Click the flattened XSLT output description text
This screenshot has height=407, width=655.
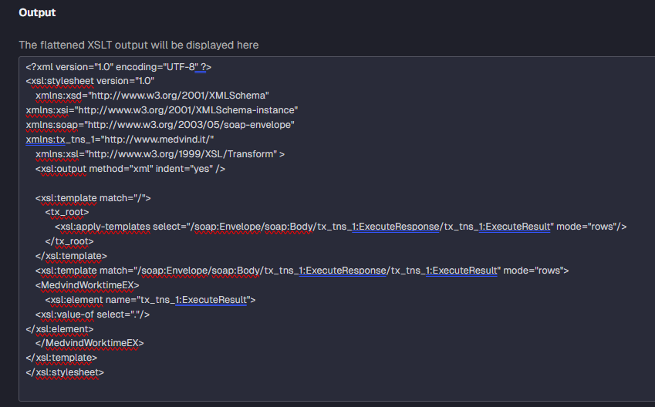tap(139, 45)
